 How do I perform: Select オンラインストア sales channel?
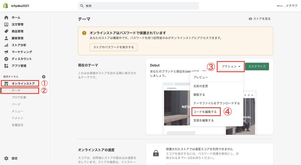point(23,84)
